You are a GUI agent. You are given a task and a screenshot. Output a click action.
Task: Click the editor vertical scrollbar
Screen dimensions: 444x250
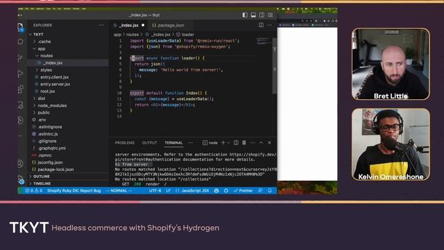(x=275, y=65)
